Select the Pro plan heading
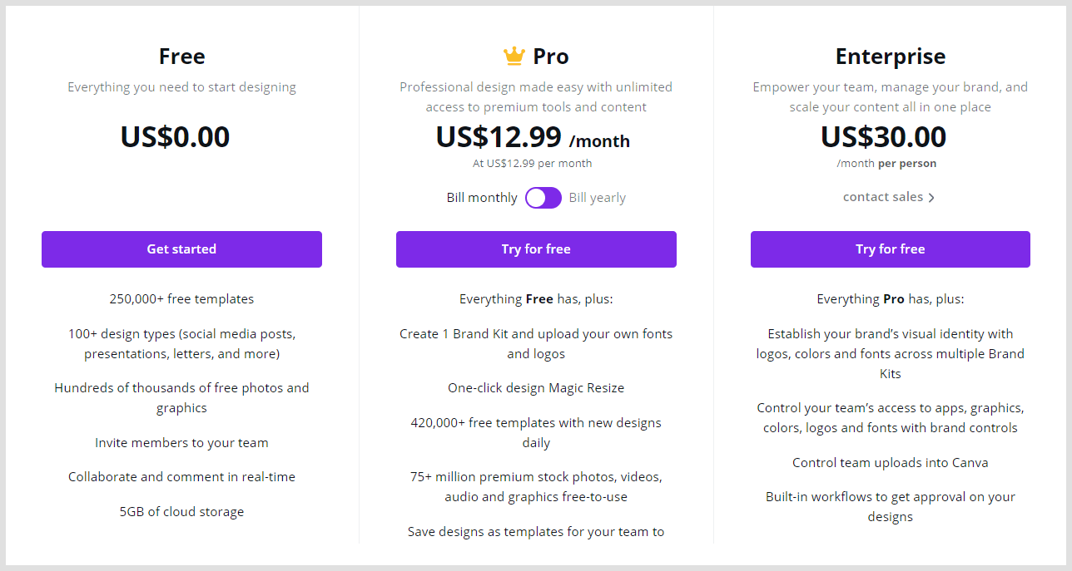Screen dimensions: 1072x571 [x=551, y=57]
